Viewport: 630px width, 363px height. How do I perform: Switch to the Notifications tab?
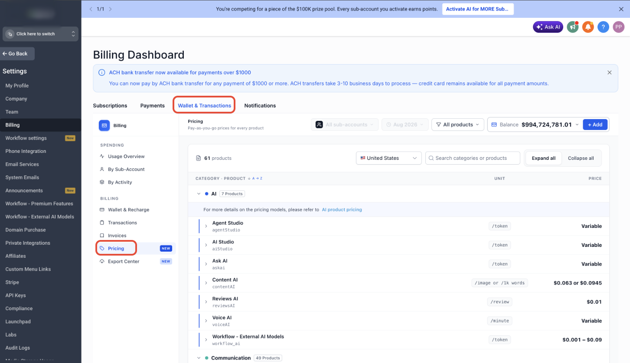pyautogui.click(x=260, y=106)
